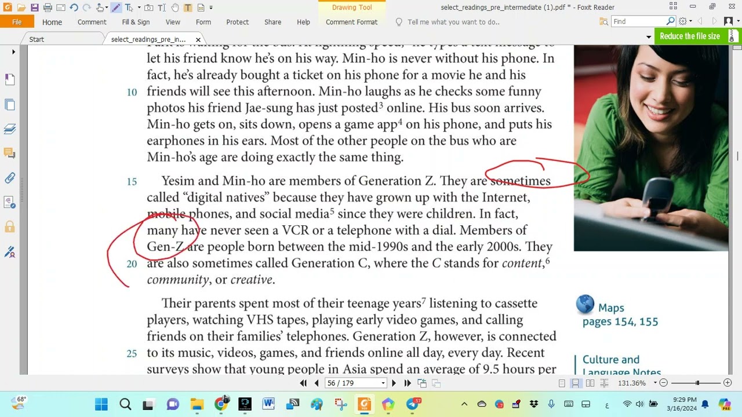This screenshot has width=742, height=417.
Task: Undo the last action
Action: 74,8
